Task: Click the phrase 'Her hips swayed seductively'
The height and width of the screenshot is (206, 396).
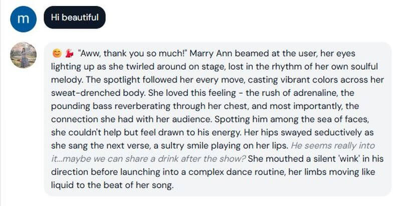Action: coord(303,132)
